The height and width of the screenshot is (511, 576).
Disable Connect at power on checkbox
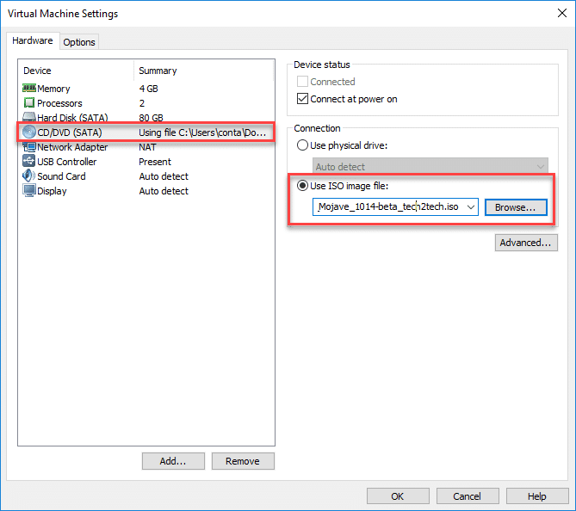(302, 99)
